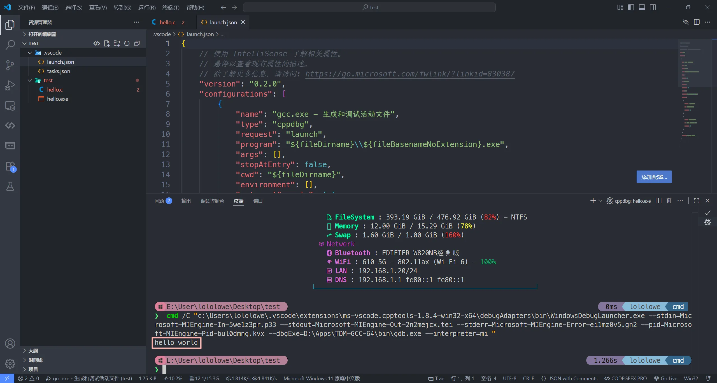Kill terminal with trash icon
The image size is (717, 383).
[x=669, y=201]
